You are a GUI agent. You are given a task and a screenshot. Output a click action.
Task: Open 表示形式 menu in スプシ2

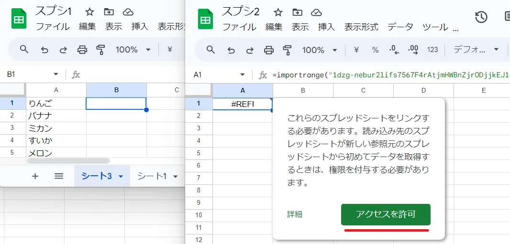361,27
